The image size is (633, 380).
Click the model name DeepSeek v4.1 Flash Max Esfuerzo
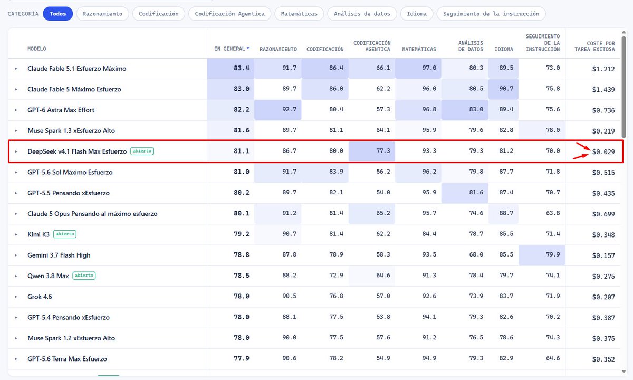[x=77, y=151]
